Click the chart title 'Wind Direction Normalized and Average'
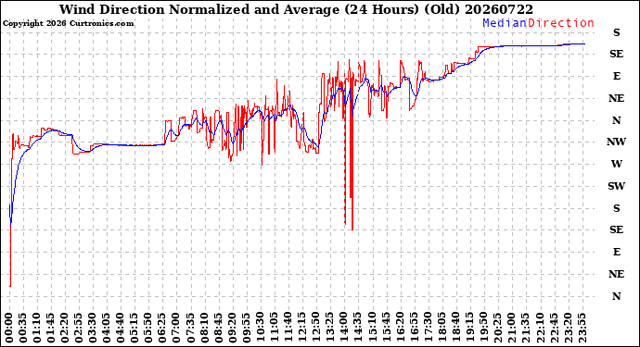This screenshot has width=640, height=347. (200, 9)
